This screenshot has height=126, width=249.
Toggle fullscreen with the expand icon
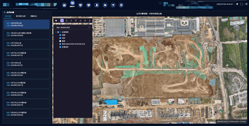click(241, 4)
